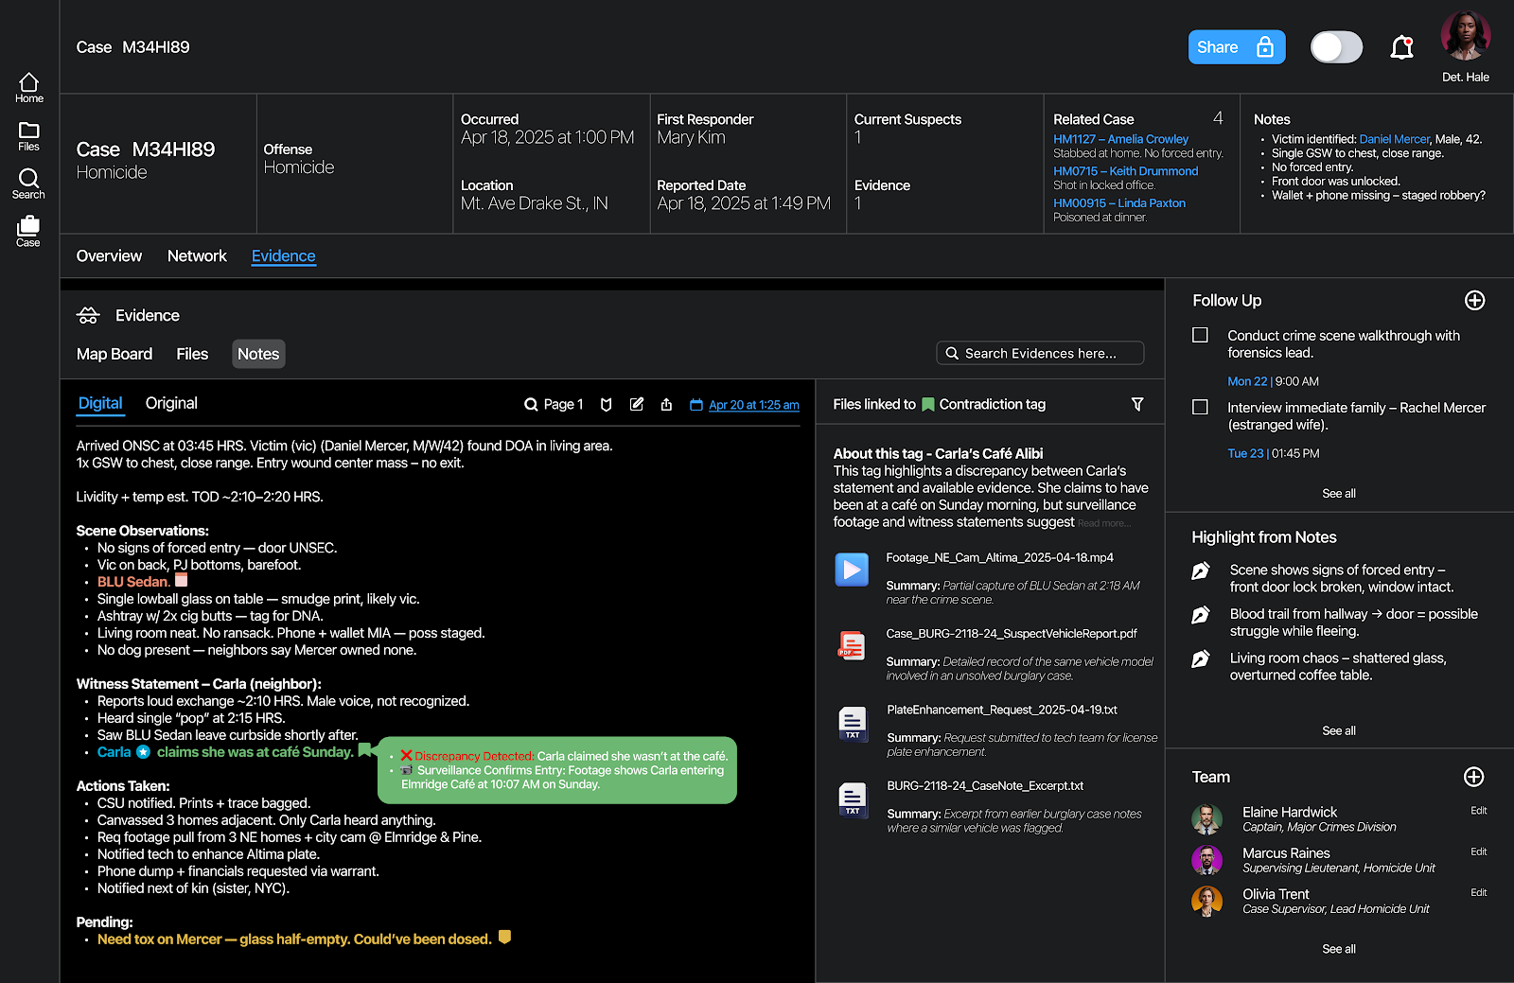Click highlighter icon for blood trail note
Image resolution: width=1514 pixels, height=983 pixels.
pyautogui.click(x=1200, y=616)
